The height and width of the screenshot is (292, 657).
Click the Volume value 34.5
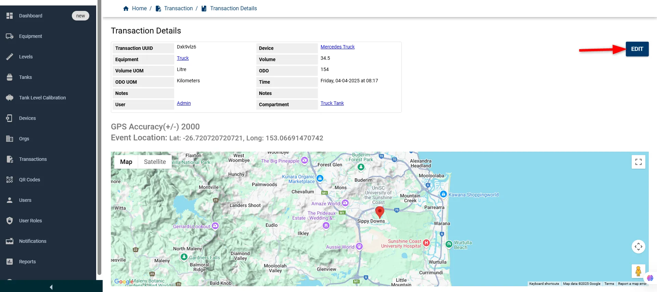pos(325,58)
